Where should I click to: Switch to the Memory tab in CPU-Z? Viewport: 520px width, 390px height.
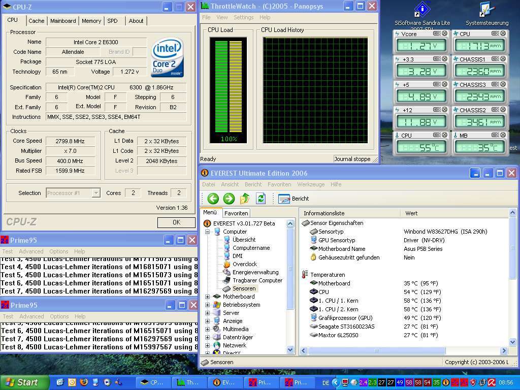[x=91, y=21]
